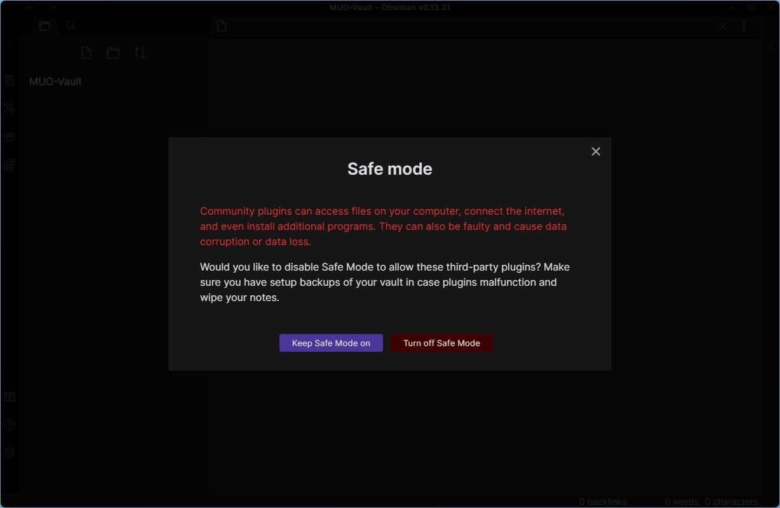Click the empty pane's document icon
Image resolution: width=780 pixels, height=508 pixels.
[x=222, y=26]
